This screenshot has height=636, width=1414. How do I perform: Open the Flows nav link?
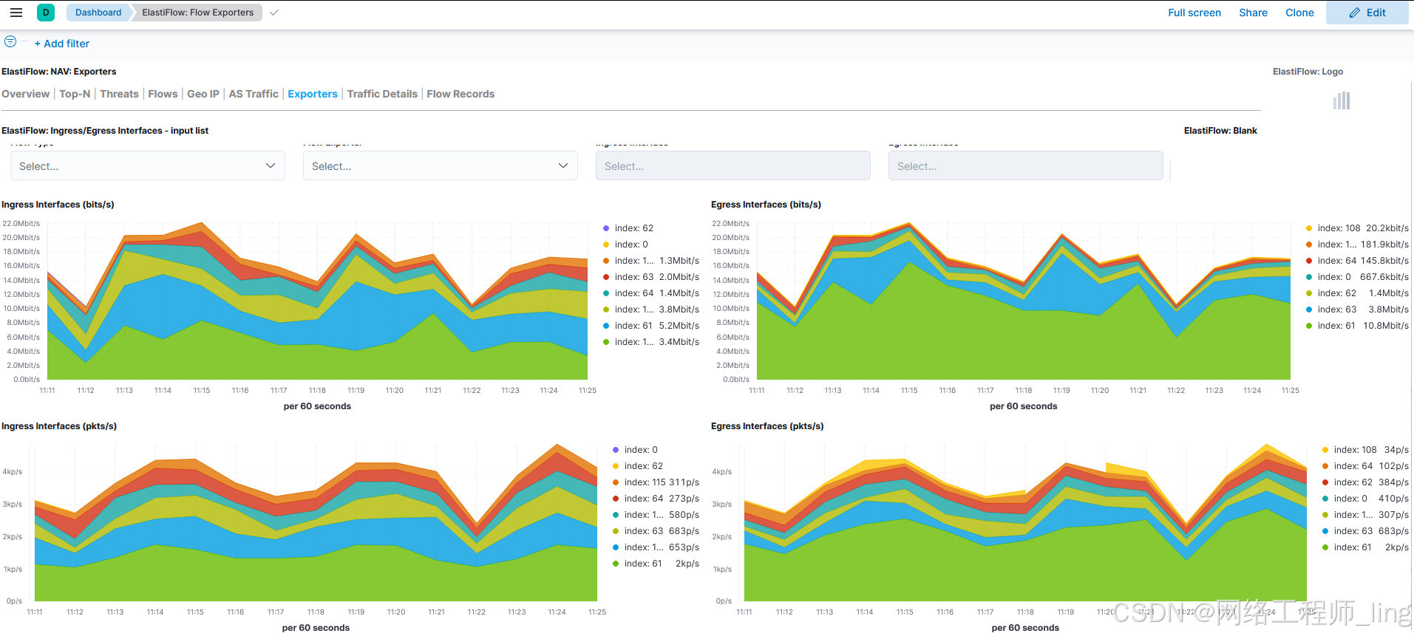pyautogui.click(x=163, y=94)
